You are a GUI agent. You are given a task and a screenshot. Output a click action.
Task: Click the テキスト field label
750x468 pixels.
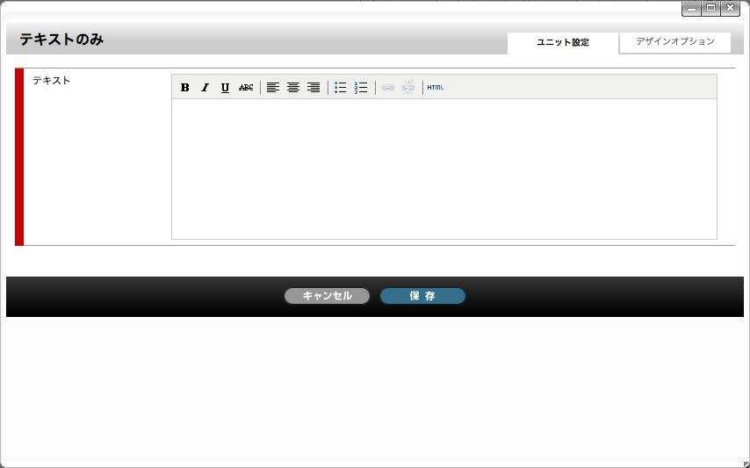pos(52,80)
